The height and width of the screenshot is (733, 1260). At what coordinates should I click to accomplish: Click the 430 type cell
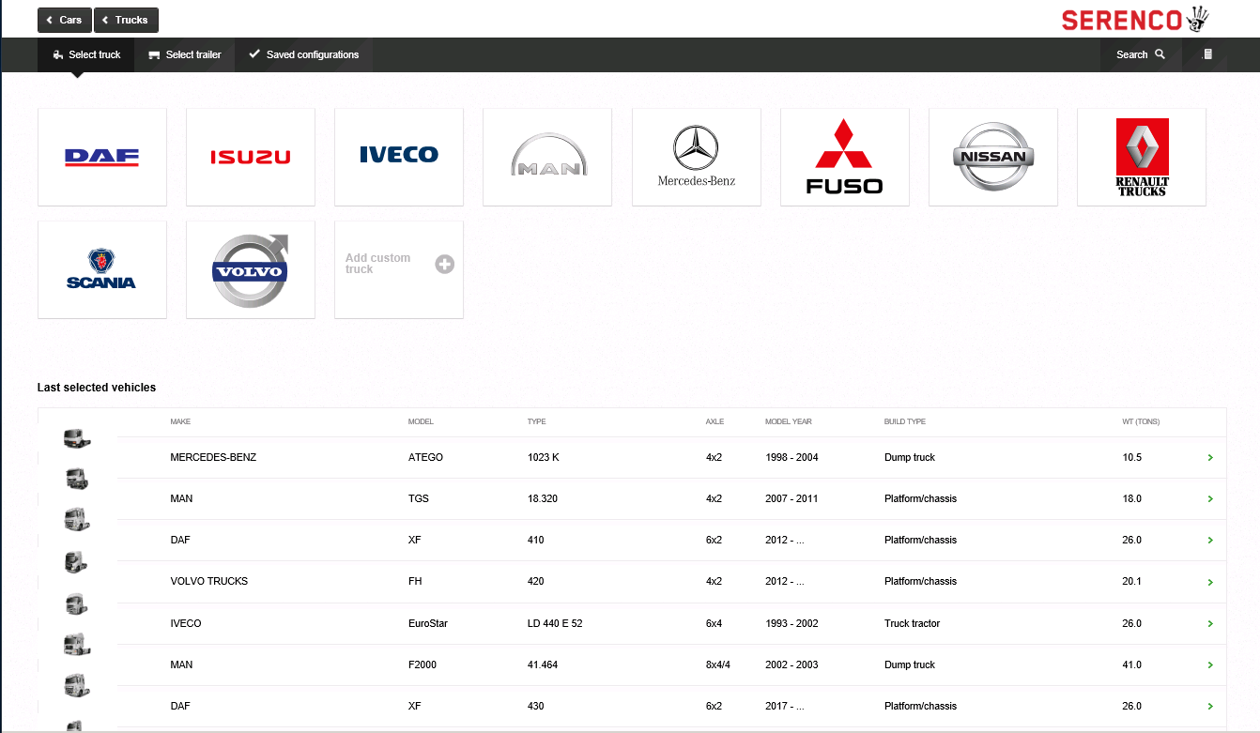536,707
